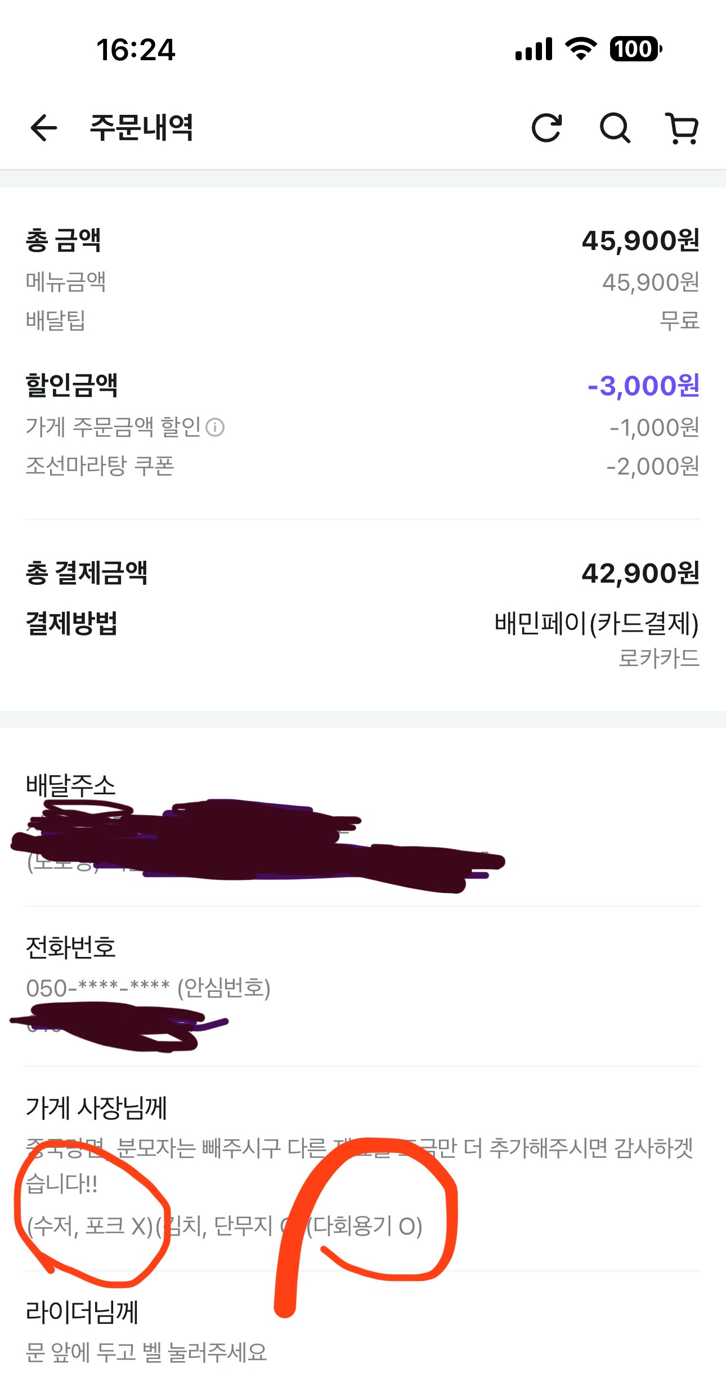Tap the Wi-Fi status icon
The image size is (726, 1400).
(x=581, y=49)
